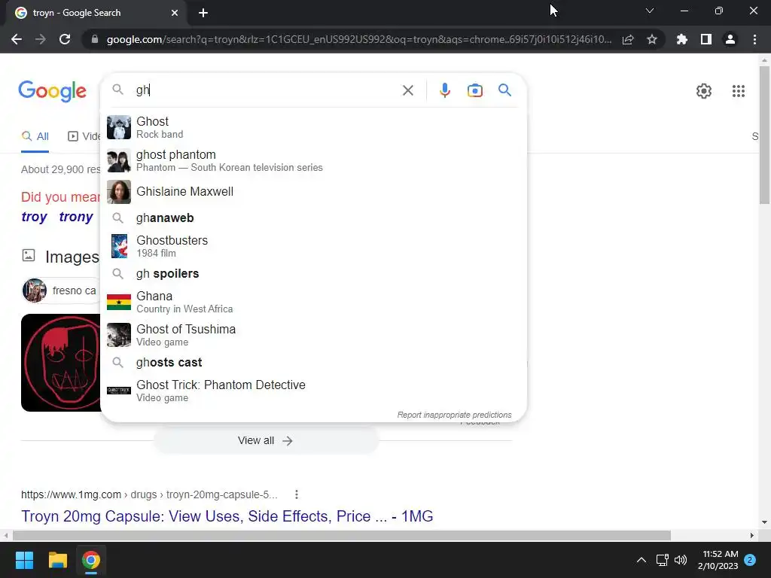This screenshot has height=578, width=771.
Task: Click the troy suggested spelling
Action: (34, 217)
